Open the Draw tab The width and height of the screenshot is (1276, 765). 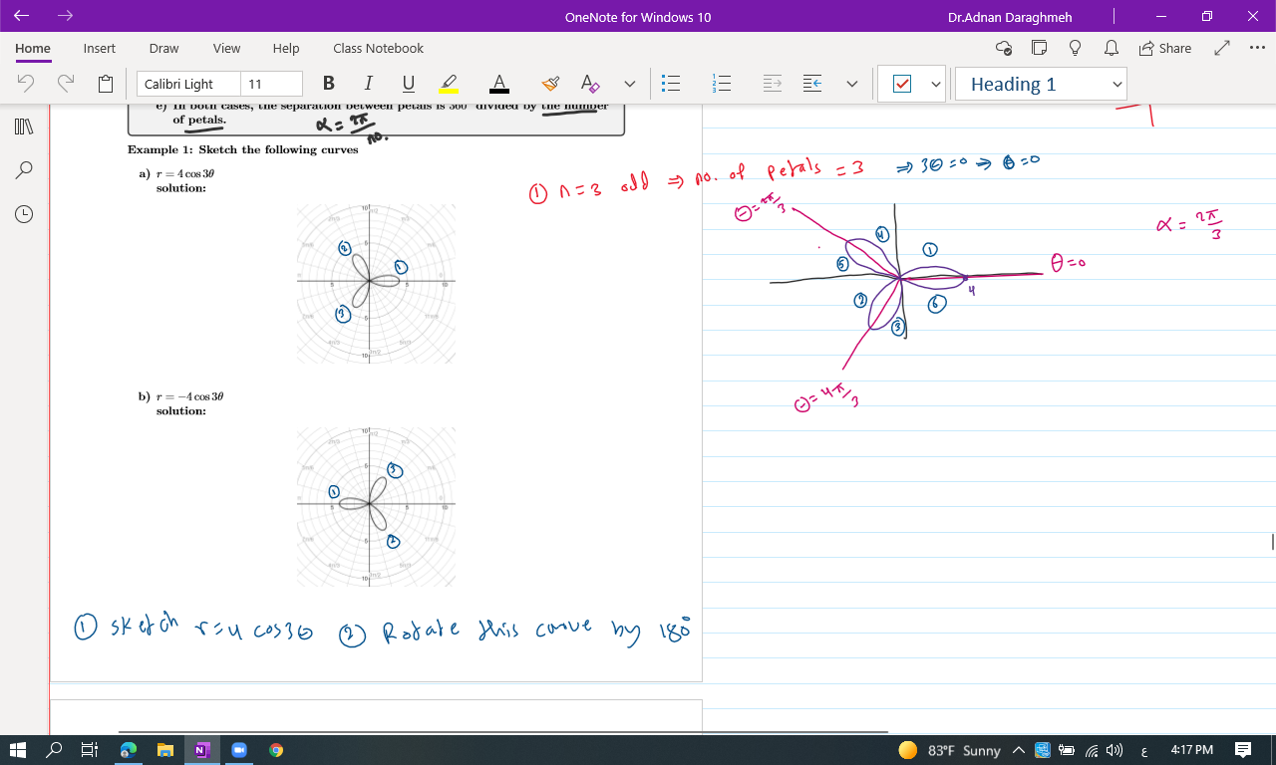click(164, 48)
